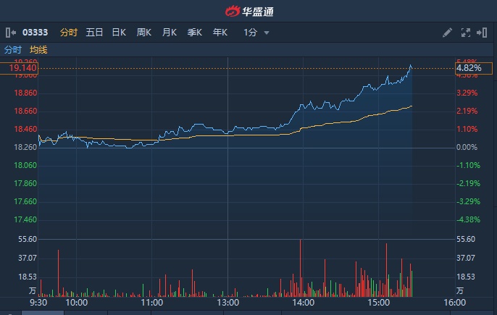Open the 周K weekly candlestick tab

[144, 33]
